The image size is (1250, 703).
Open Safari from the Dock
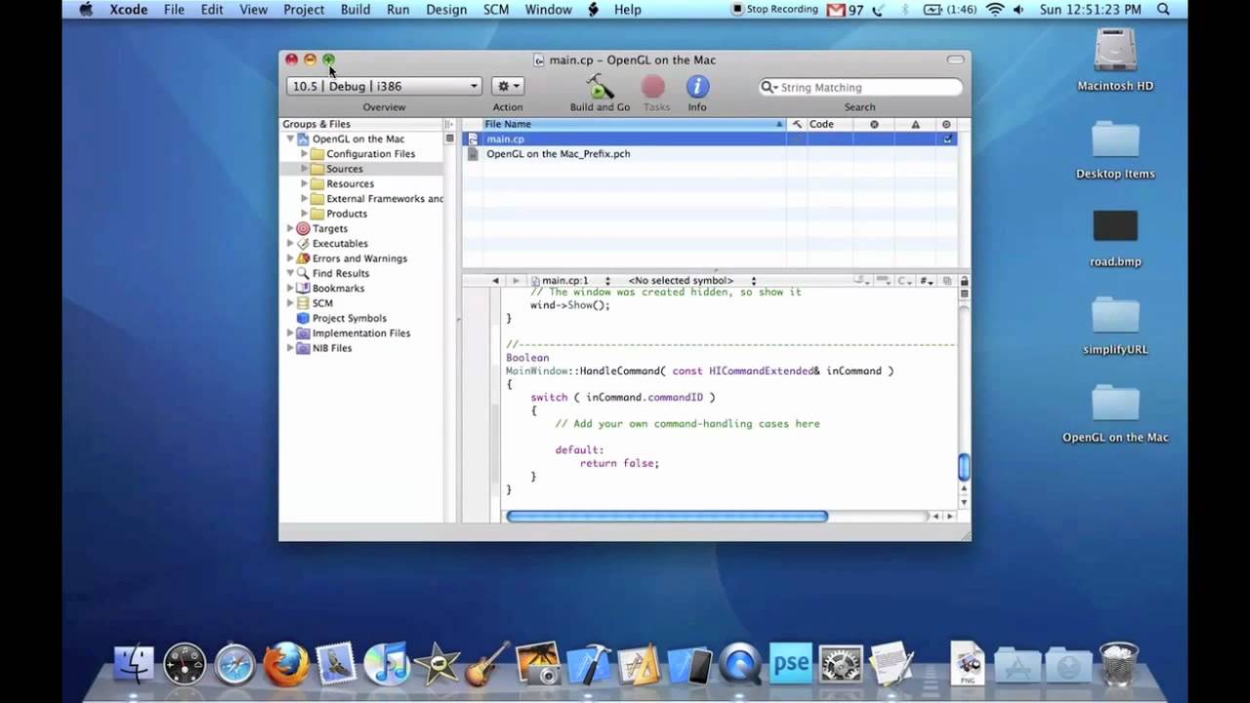235,665
